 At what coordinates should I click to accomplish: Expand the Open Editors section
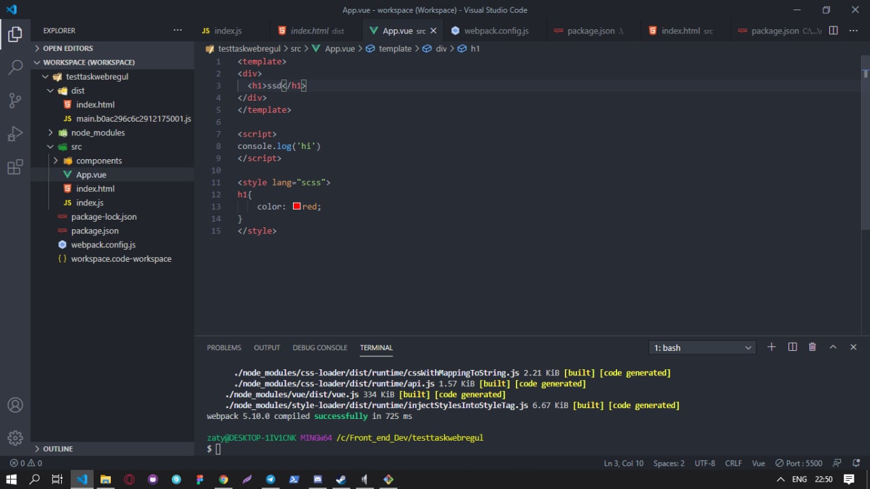click(x=112, y=48)
